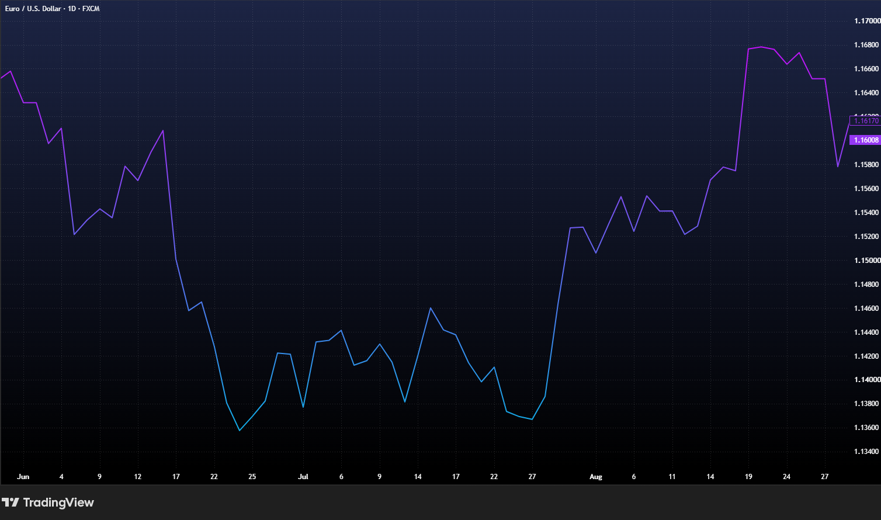
Task: Click the lowest blue point of the line
Action: point(240,431)
